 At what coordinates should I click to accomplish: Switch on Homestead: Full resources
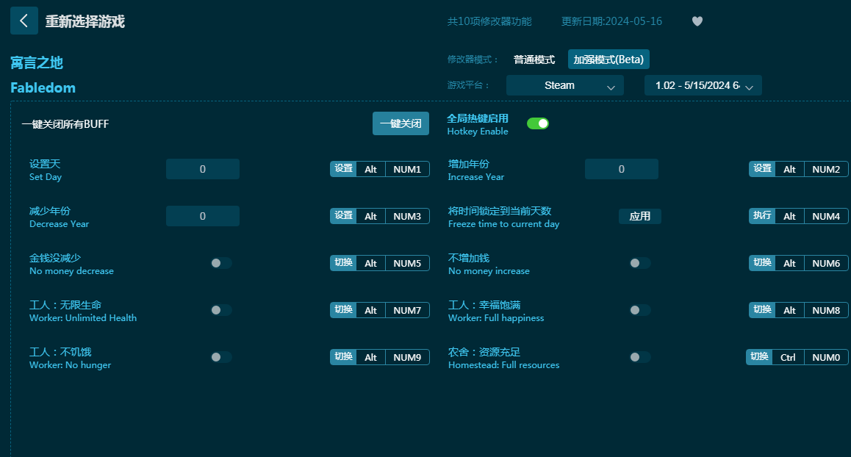(x=640, y=357)
